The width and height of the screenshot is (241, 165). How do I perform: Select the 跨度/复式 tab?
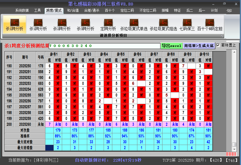[x=54, y=11]
